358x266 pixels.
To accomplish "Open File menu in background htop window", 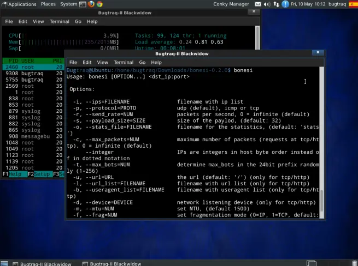I will pyautogui.click(x=9, y=21).
